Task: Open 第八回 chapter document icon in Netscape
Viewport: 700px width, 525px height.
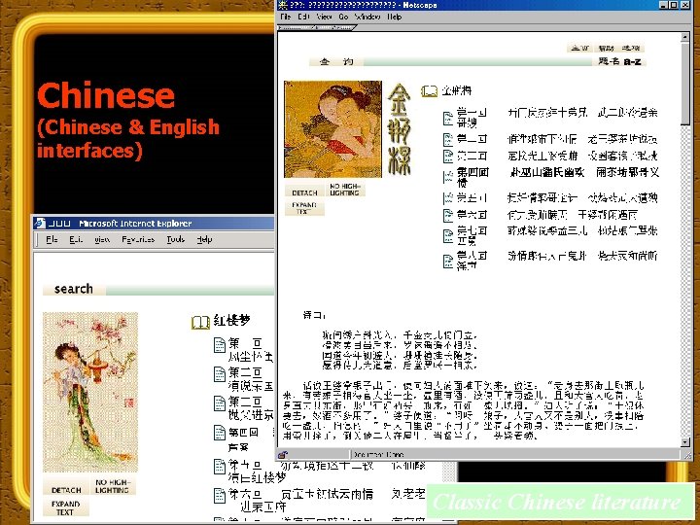Action: (x=448, y=262)
